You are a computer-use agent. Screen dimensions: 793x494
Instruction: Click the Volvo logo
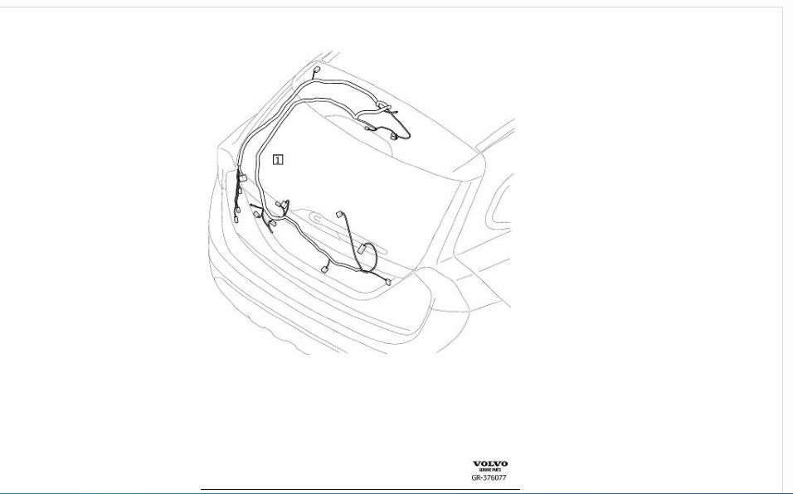click(490, 463)
